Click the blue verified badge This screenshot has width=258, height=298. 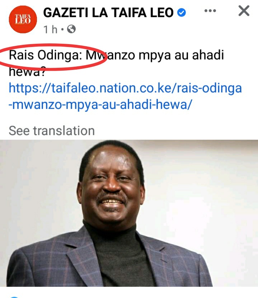click(x=182, y=13)
